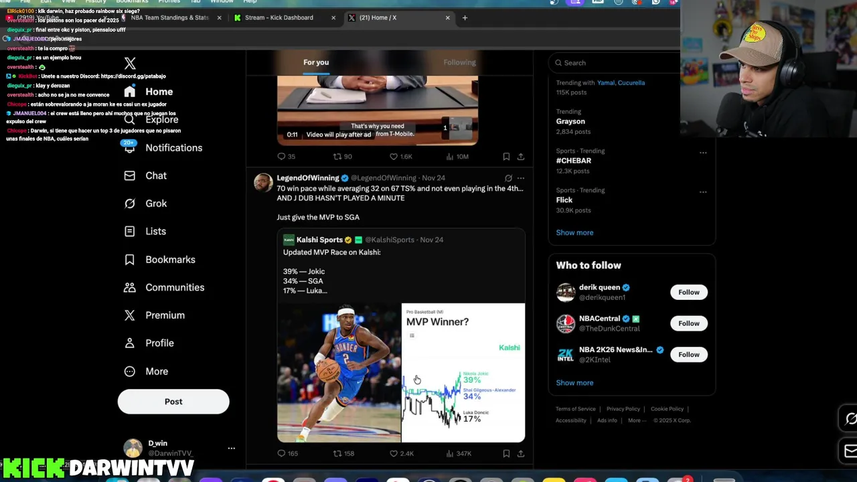This screenshot has width=857, height=482.
Task: Follow NBA 2K26 News&Intel
Action: point(688,355)
